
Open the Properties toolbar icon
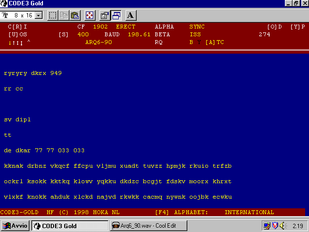[x=104, y=15]
